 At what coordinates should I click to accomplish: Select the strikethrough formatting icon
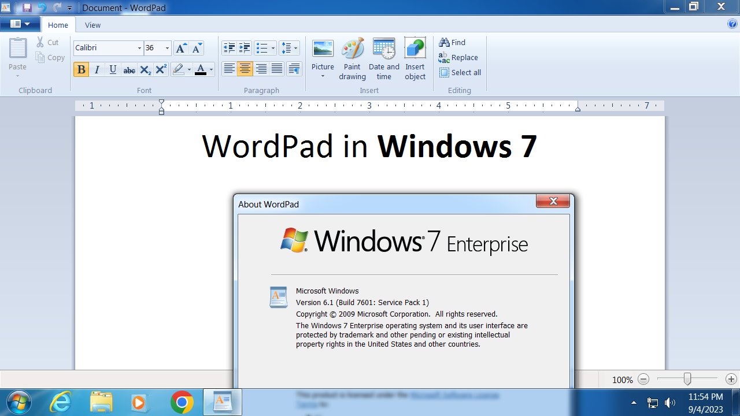pos(129,69)
